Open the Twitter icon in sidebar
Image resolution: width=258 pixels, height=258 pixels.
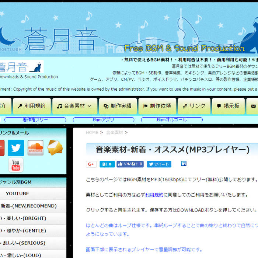[x=16, y=148]
